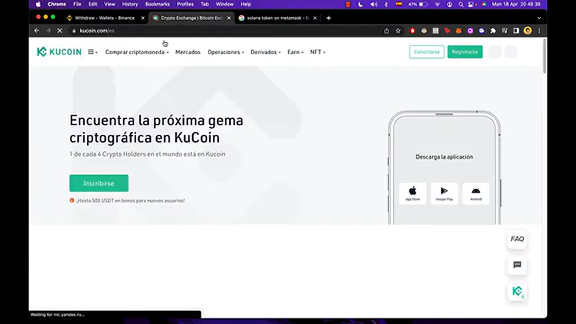Open the Bookmarks menu
Screen dimensions: 576x324
[x=157, y=4]
